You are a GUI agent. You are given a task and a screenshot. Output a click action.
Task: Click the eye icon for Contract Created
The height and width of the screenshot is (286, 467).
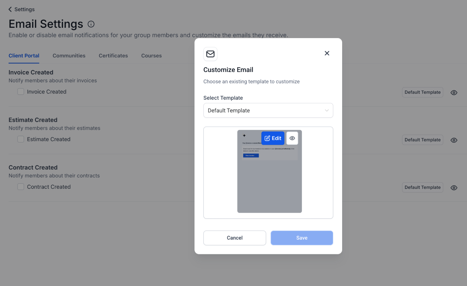click(x=454, y=188)
